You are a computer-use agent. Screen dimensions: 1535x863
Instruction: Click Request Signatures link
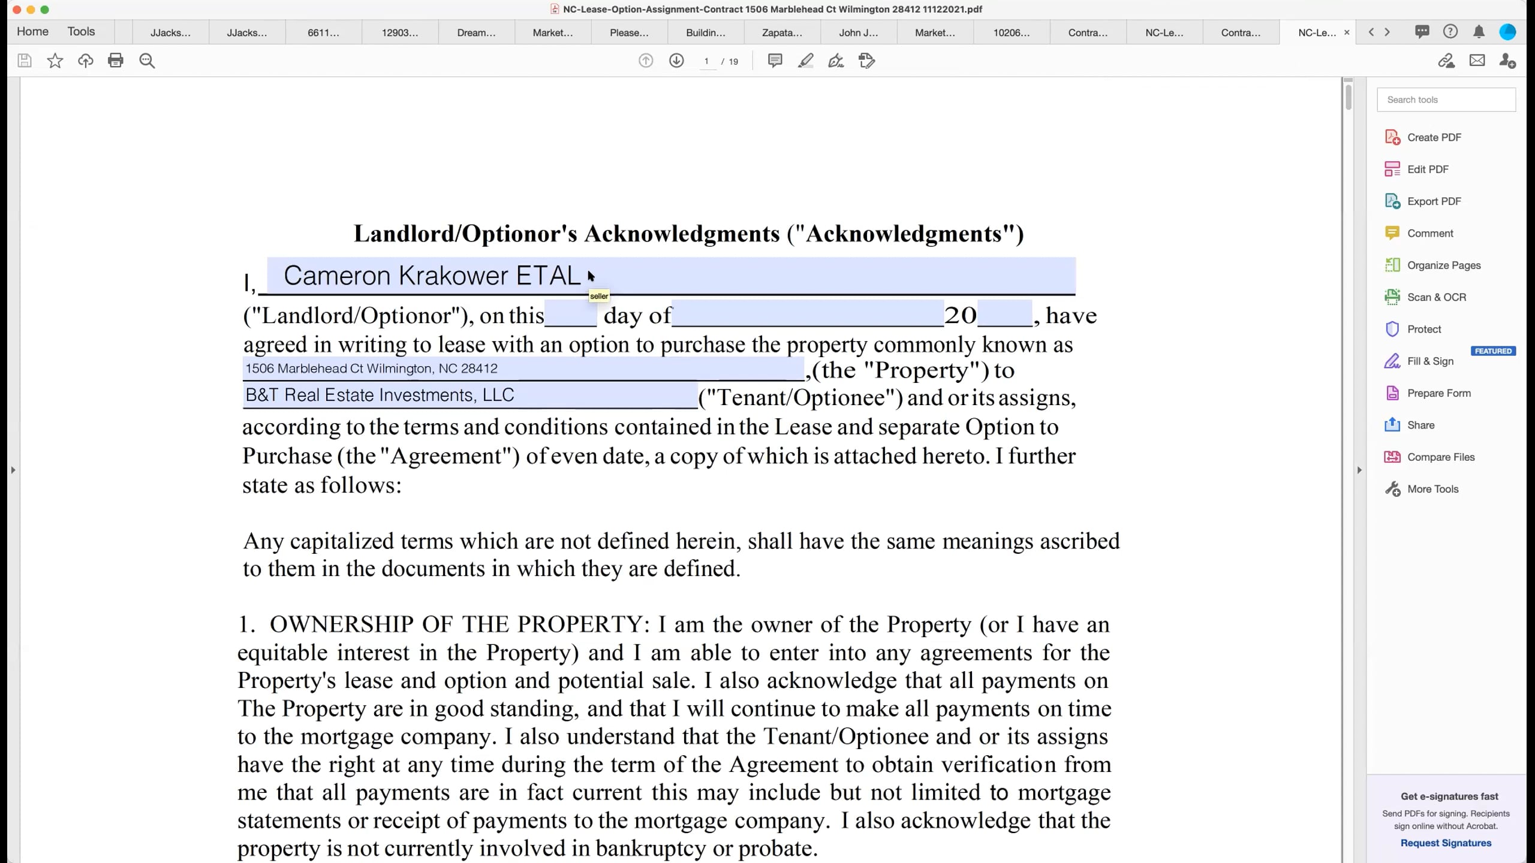click(x=1446, y=843)
